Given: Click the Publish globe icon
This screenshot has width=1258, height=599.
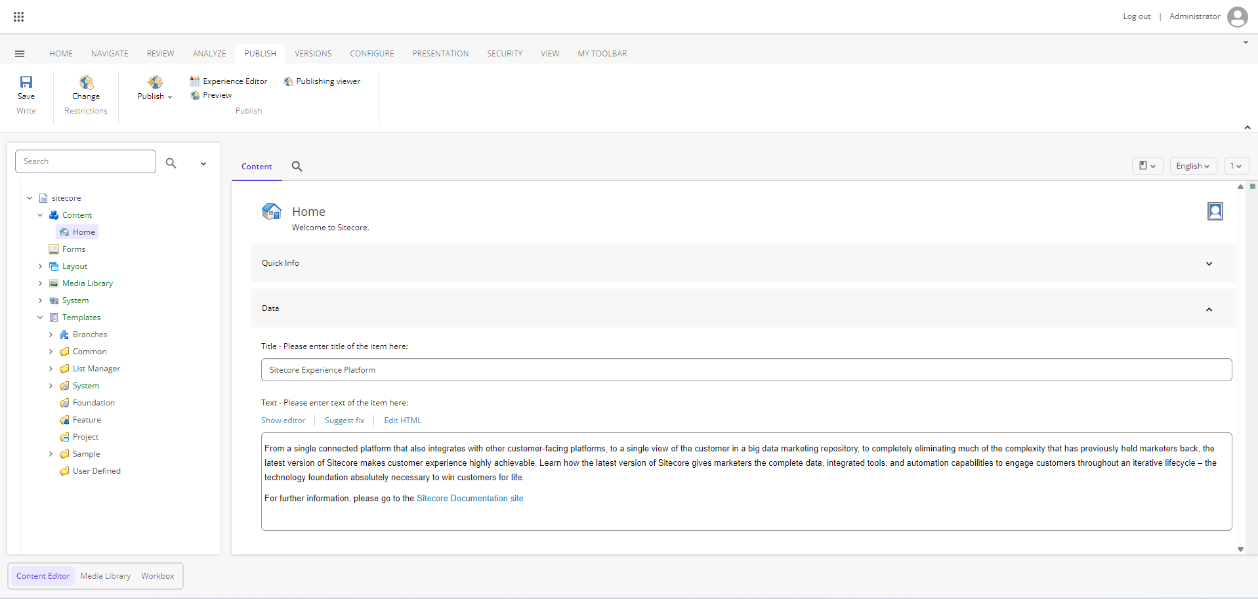Looking at the screenshot, I should [x=155, y=82].
